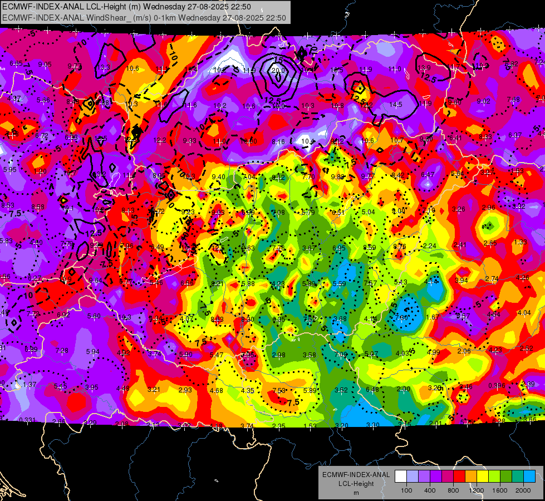Click the white LCL-Height legend swatch
Viewport: 545px width, 501px height.
pyautogui.click(x=401, y=477)
